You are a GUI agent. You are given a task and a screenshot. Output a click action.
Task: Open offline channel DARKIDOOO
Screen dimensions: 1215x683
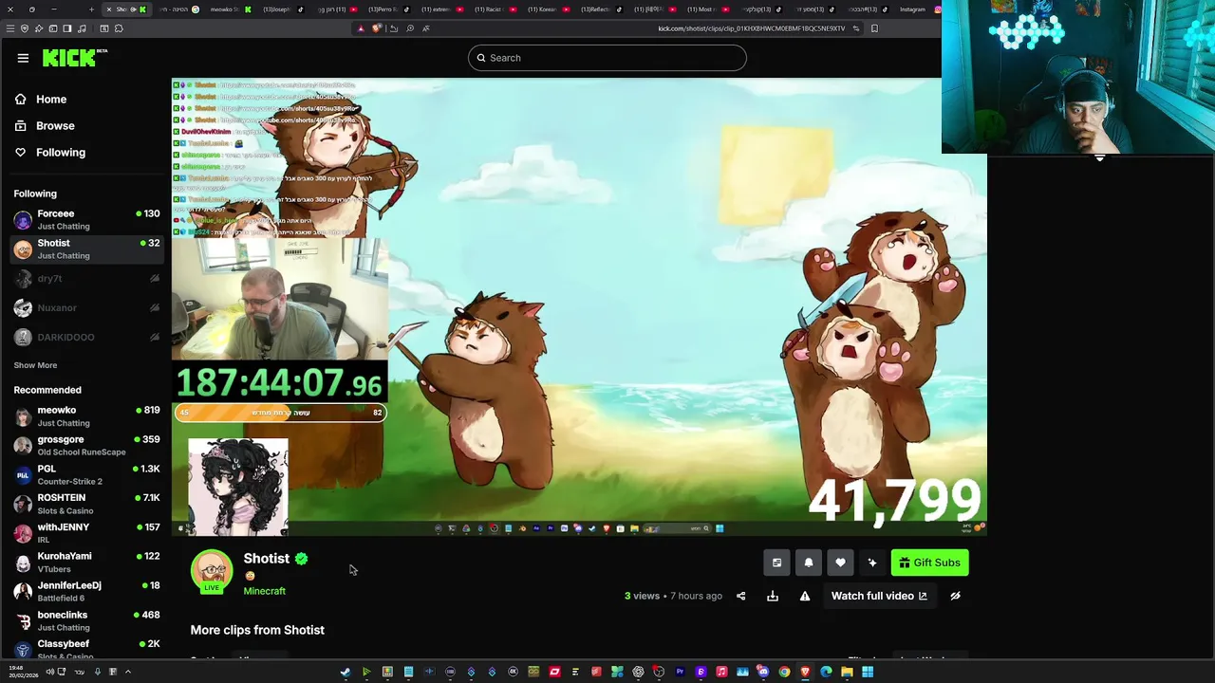click(86, 337)
